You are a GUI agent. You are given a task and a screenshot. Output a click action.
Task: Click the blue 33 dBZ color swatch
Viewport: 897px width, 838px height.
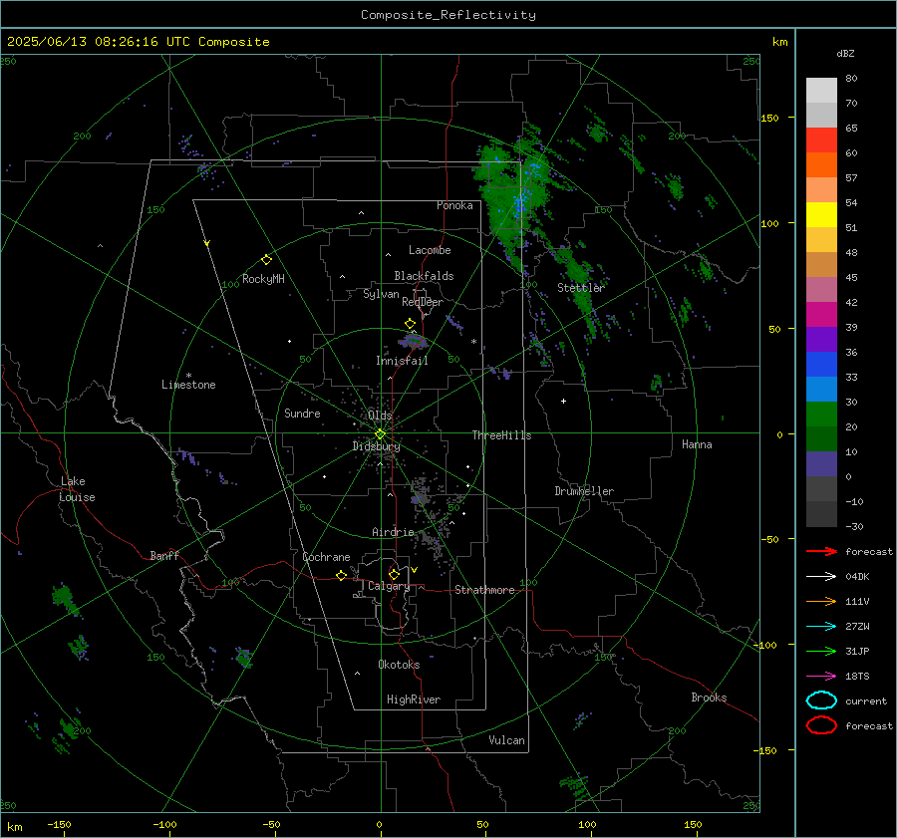pos(821,365)
